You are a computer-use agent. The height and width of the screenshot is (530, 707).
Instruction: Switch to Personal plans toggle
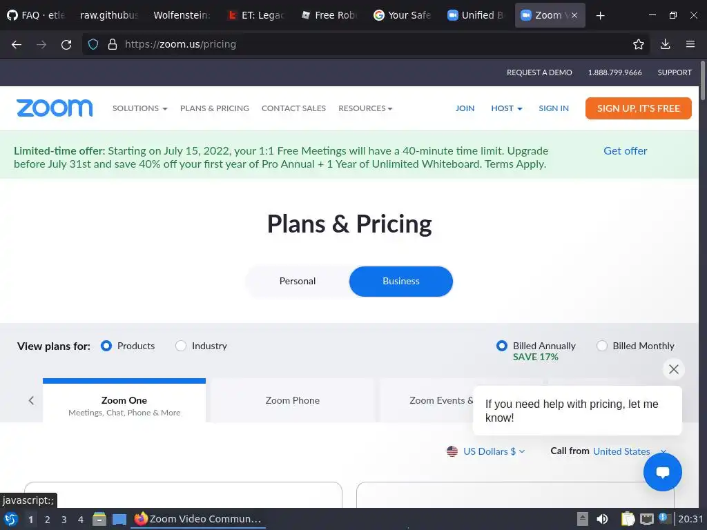click(298, 282)
